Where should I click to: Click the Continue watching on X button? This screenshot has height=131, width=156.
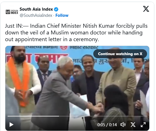120,54
